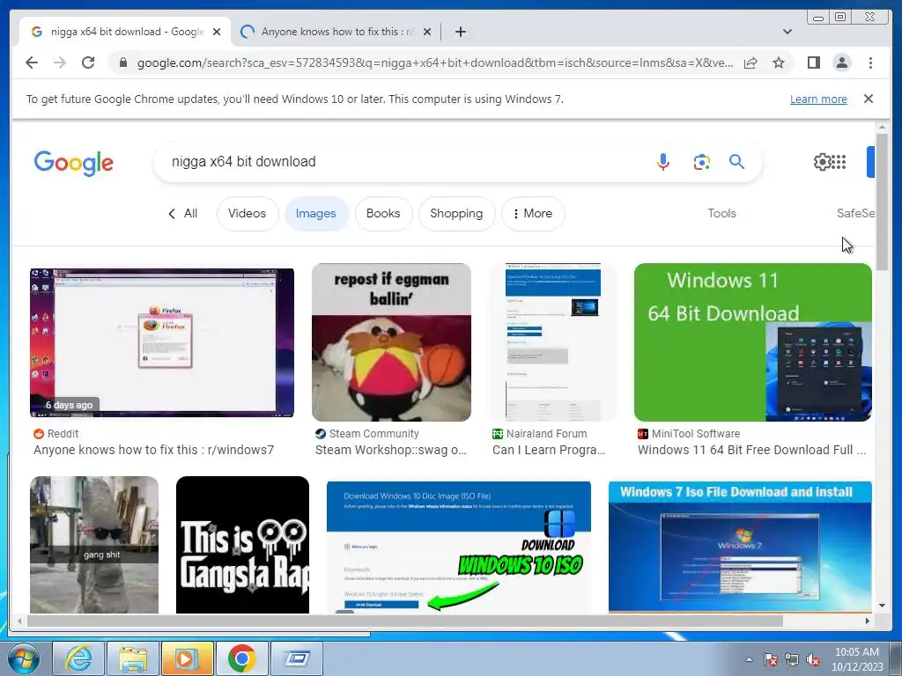Open the 'Download Windows 10 ISO' image
The height and width of the screenshot is (676, 902).
[x=458, y=547]
